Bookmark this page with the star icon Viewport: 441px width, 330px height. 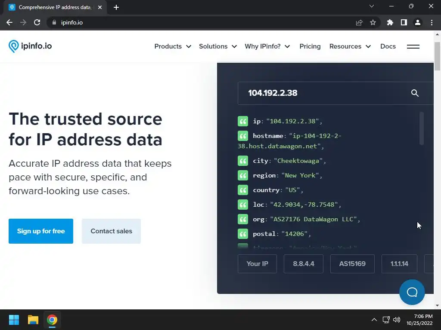coord(373,22)
